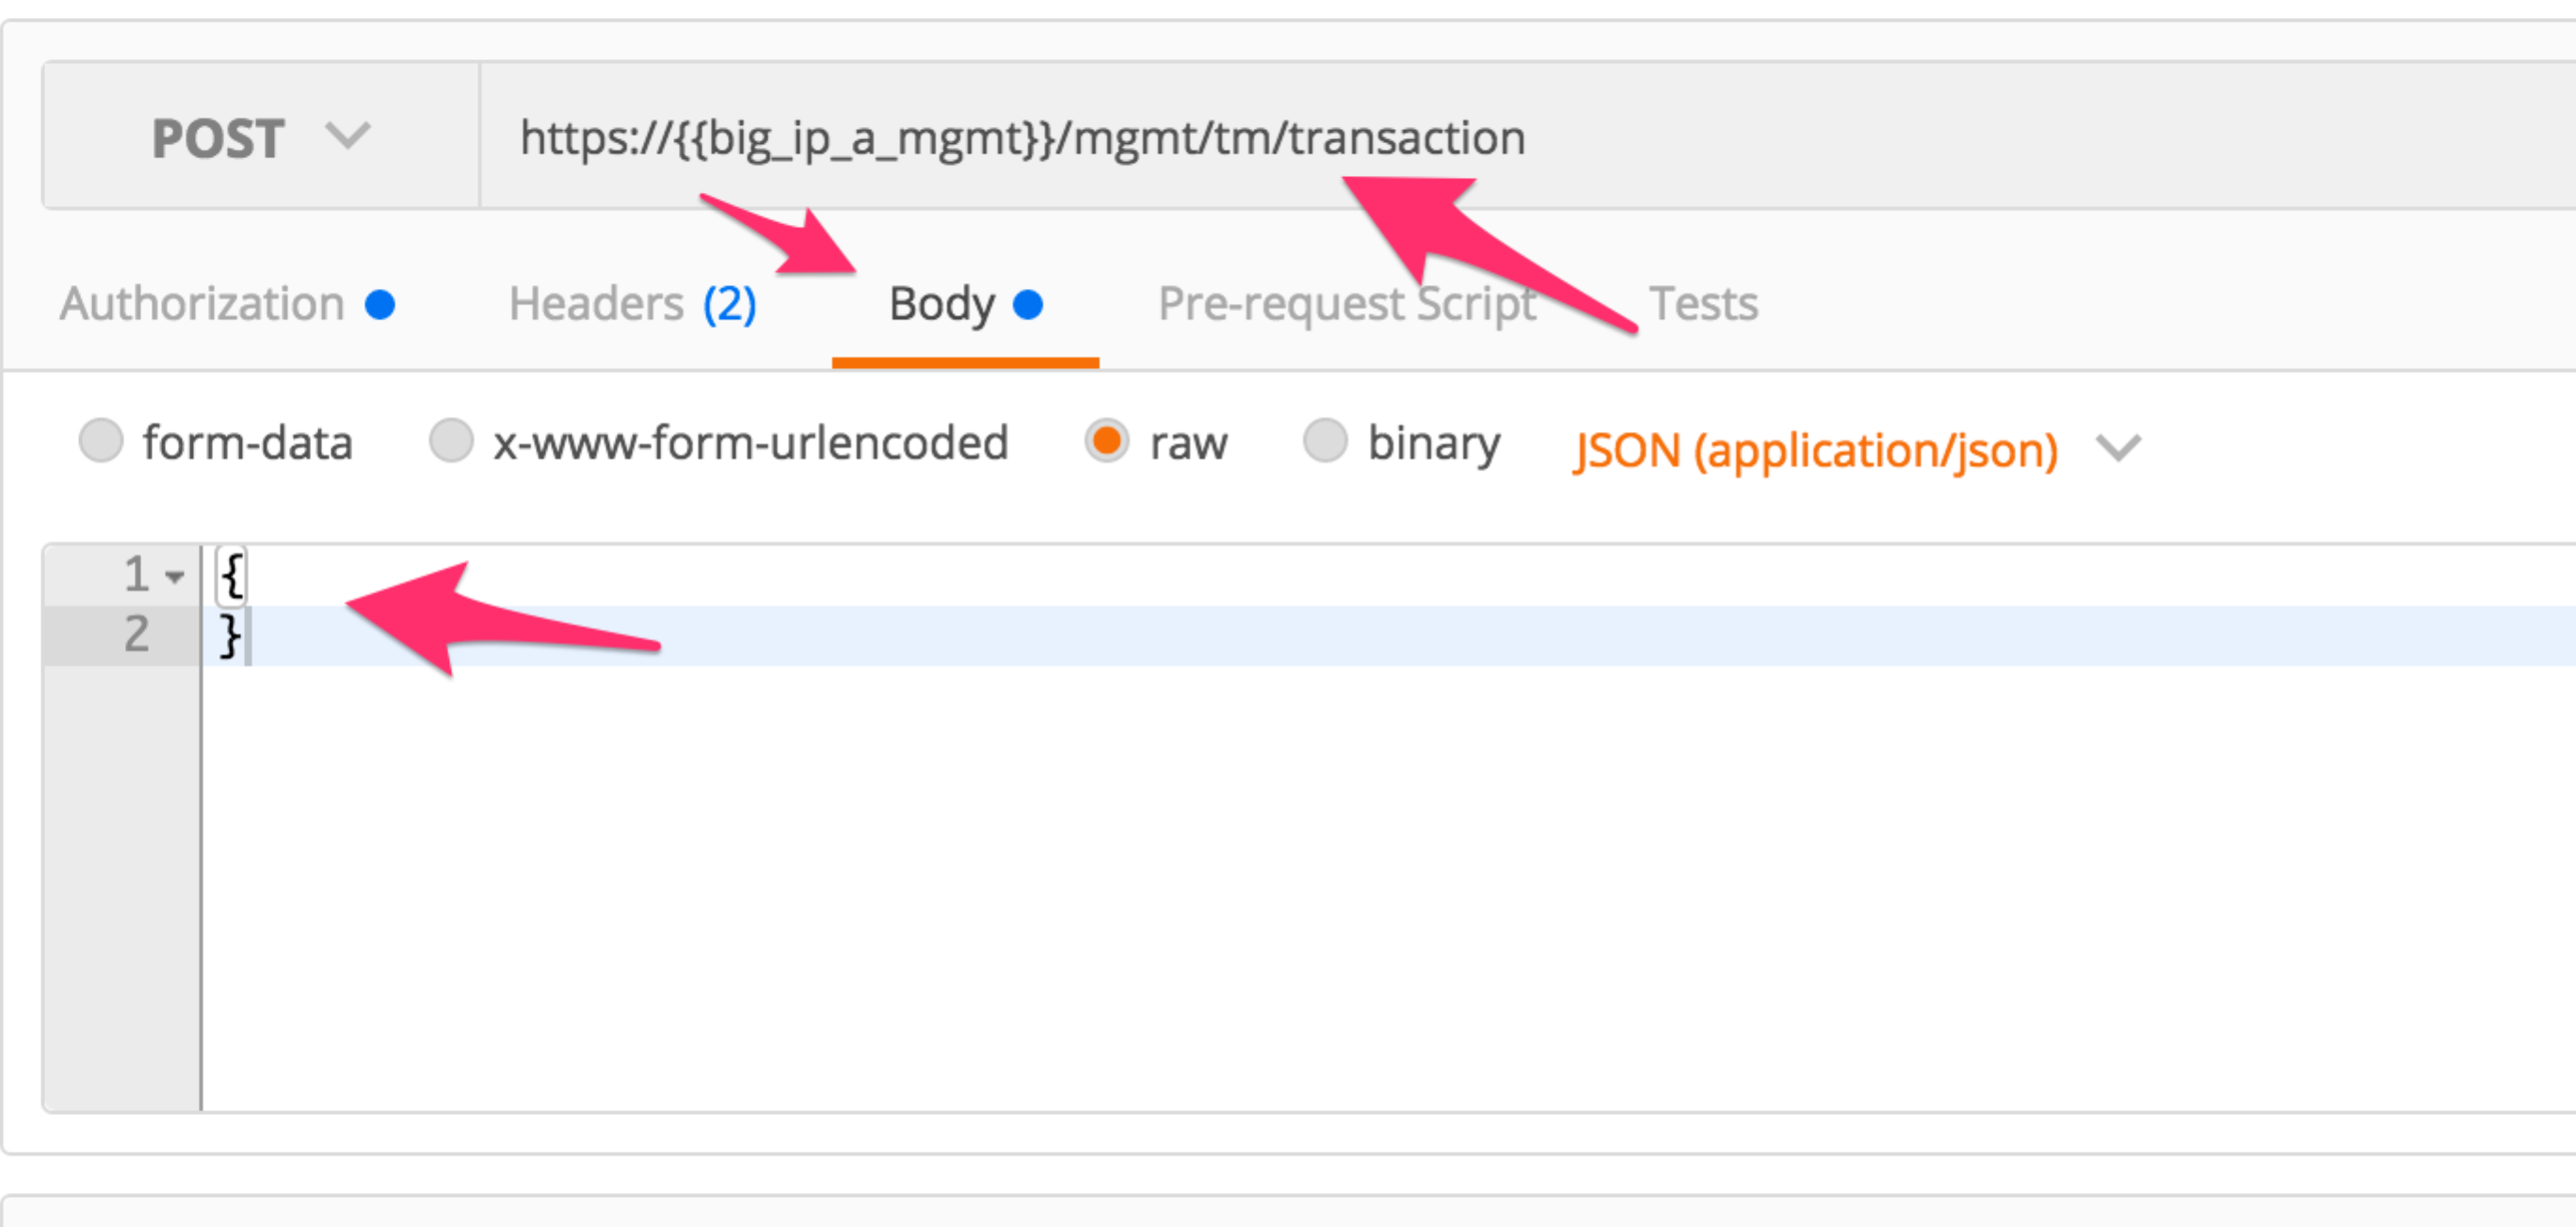The width and height of the screenshot is (2576, 1227).
Task: Collapse the code fold arrow on line 1
Action: pyautogui.click(x=175, y=577)
